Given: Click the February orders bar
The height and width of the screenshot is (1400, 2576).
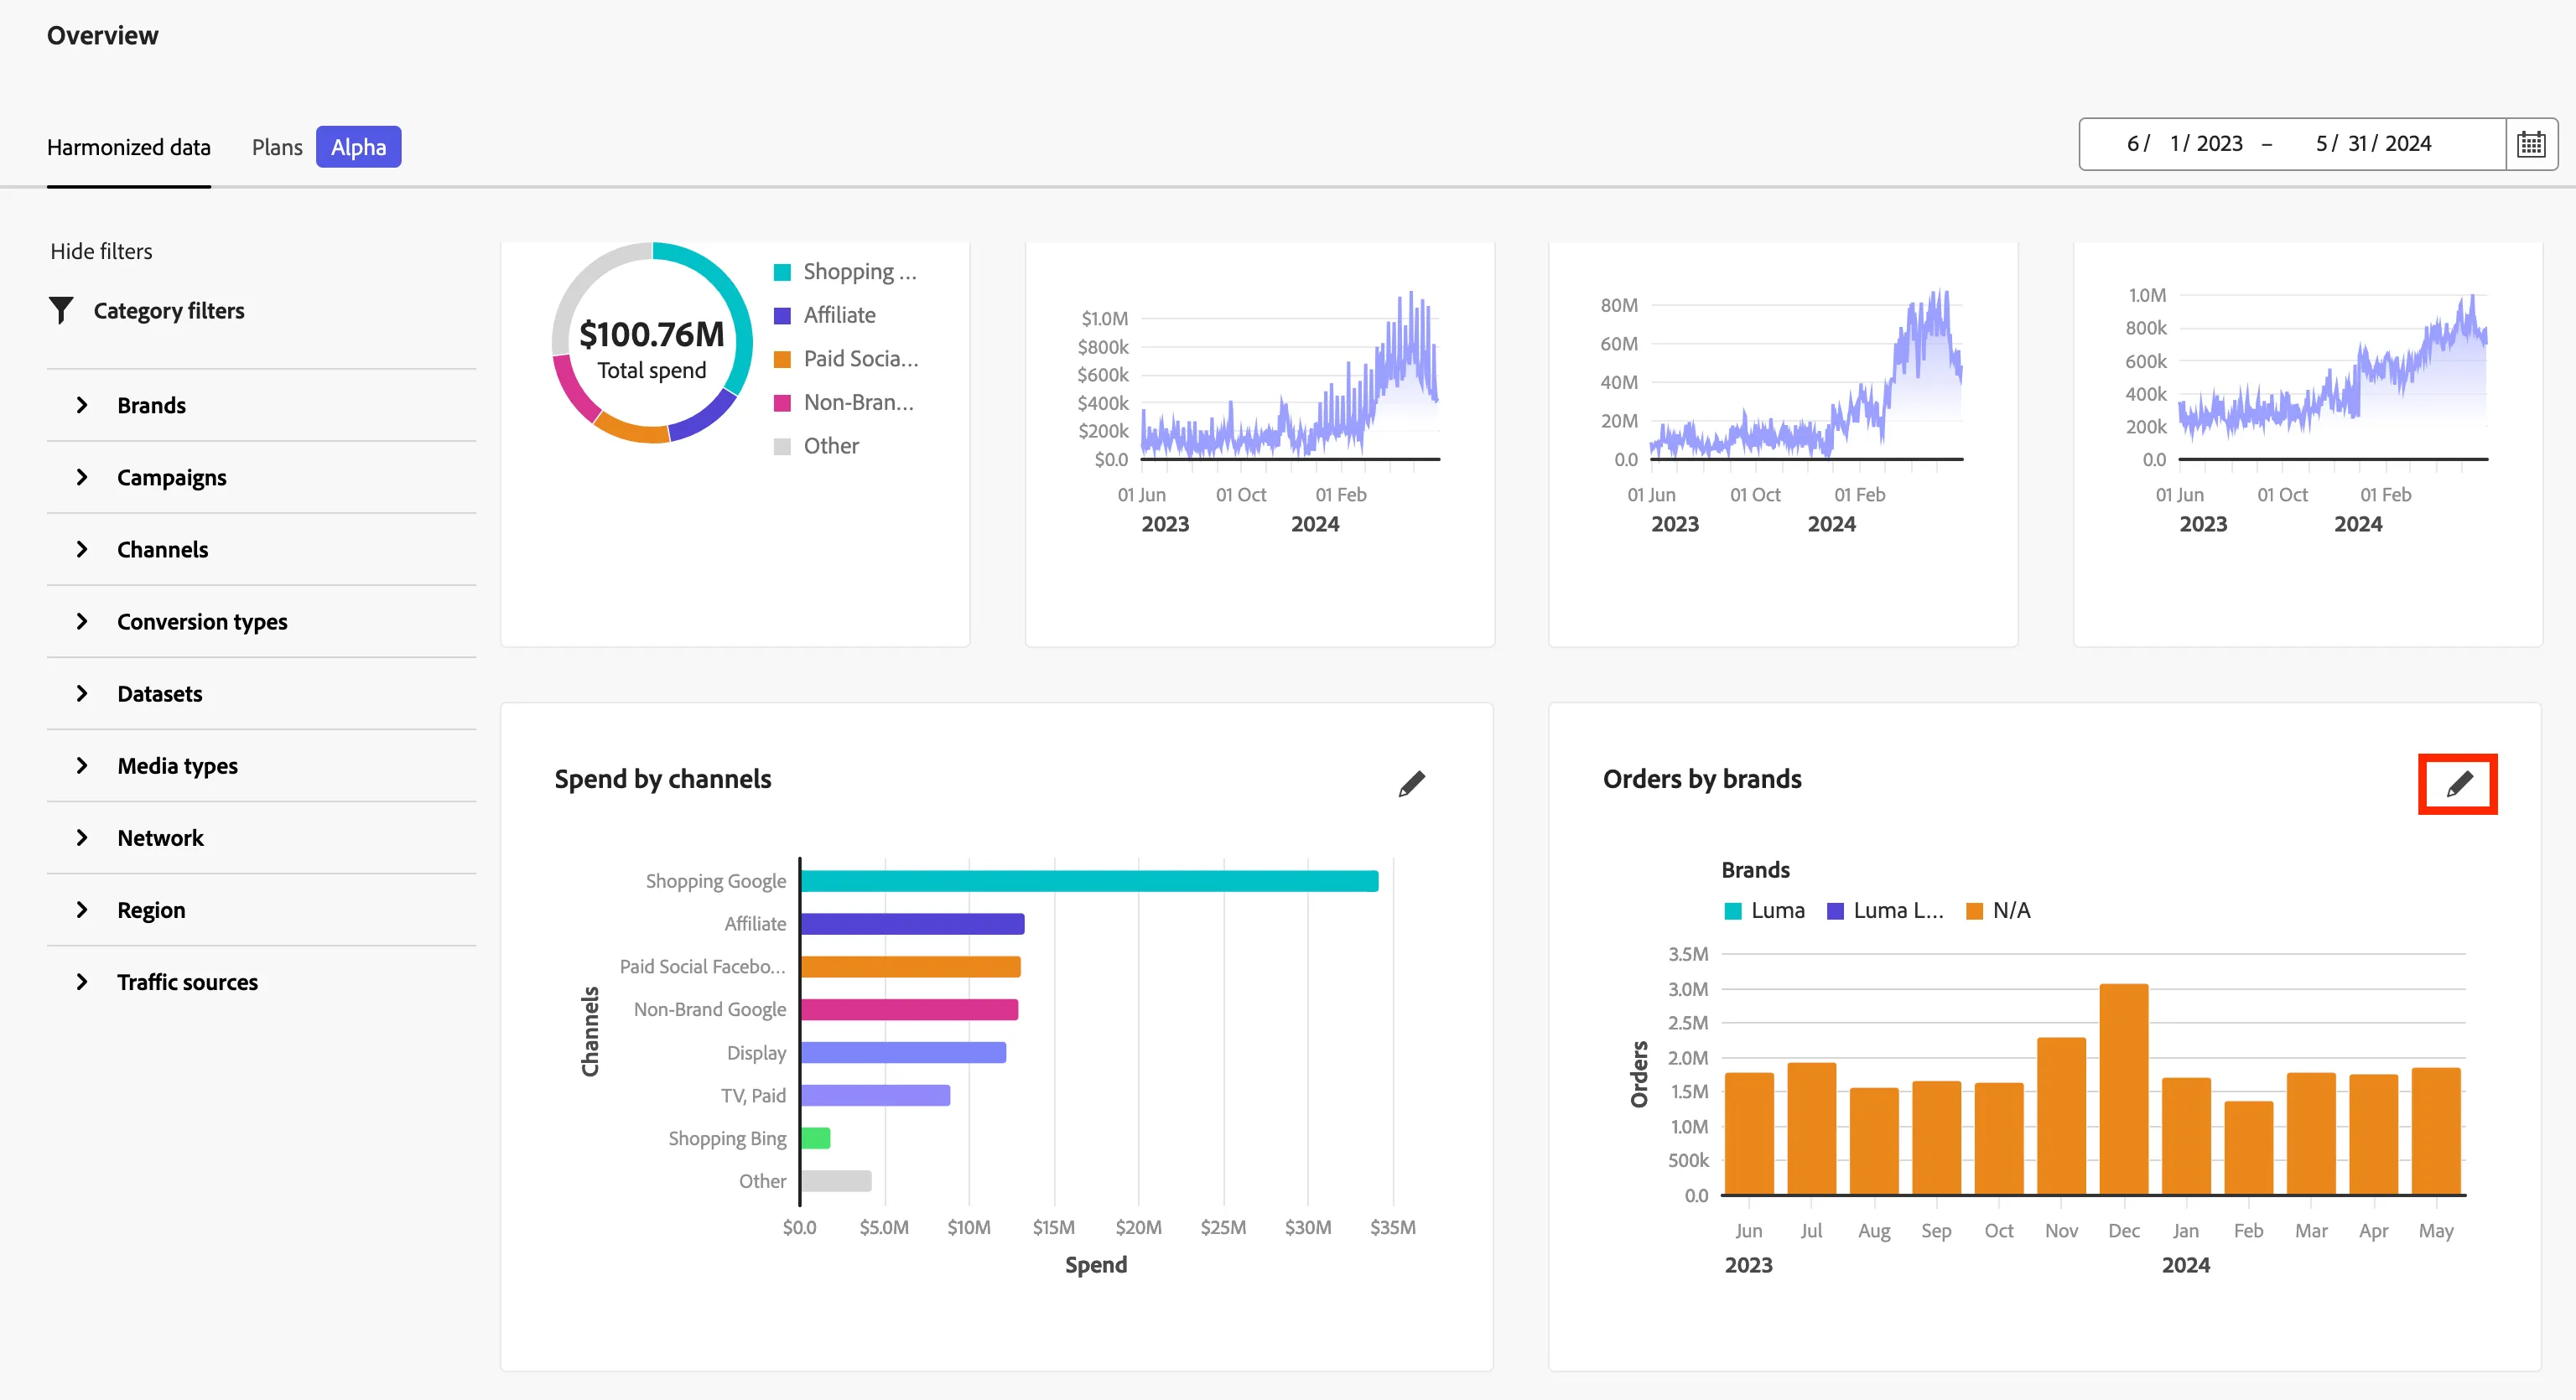Looking at the screenshot, I should pos(2248,1148).
